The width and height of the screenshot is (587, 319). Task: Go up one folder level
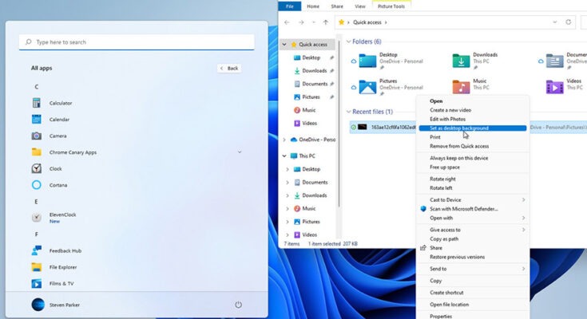pyautogui.click(x=326, y=22)
